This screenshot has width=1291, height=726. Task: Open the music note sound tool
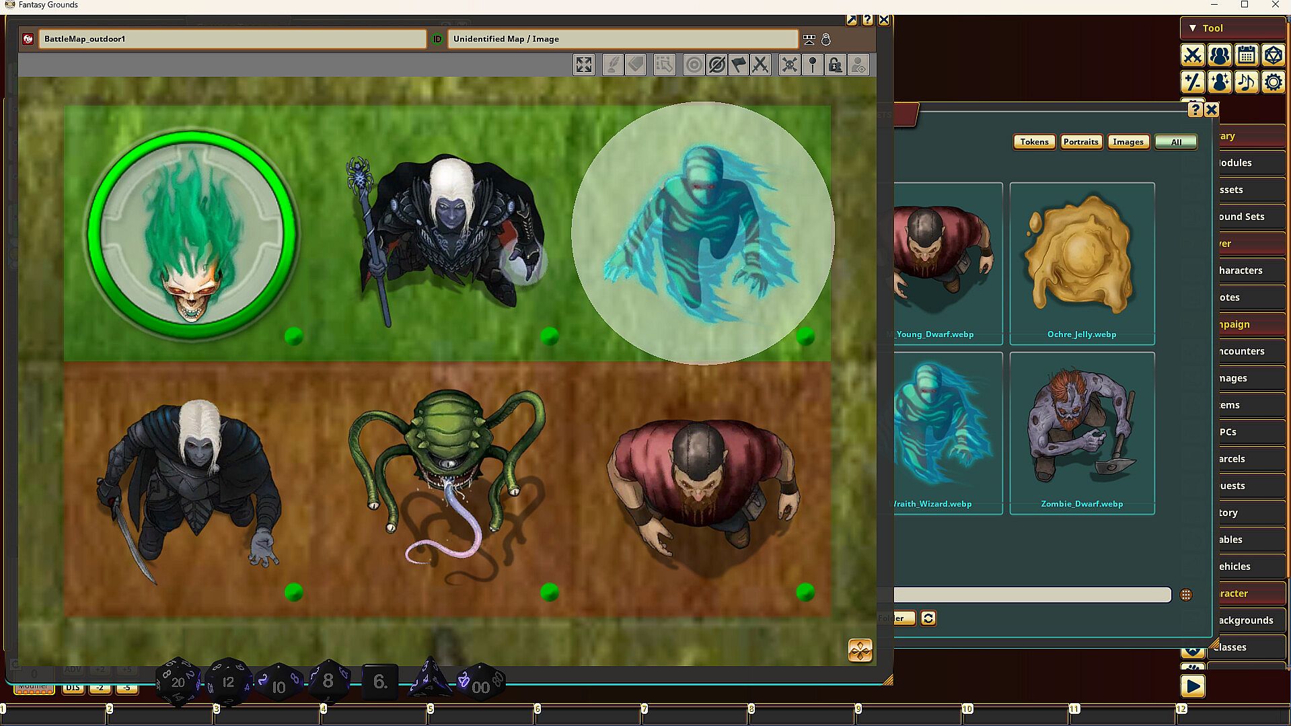1247,82
